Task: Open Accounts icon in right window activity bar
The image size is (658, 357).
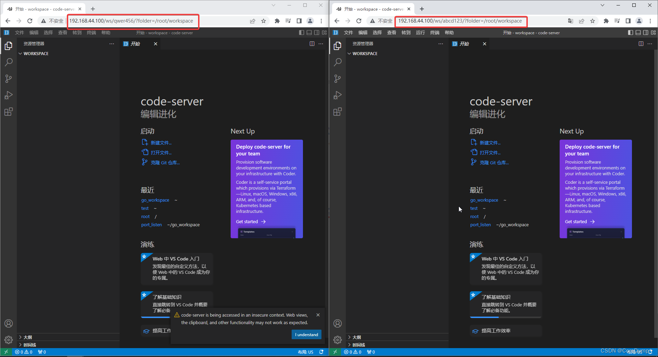Action: (x=338, y=323)
